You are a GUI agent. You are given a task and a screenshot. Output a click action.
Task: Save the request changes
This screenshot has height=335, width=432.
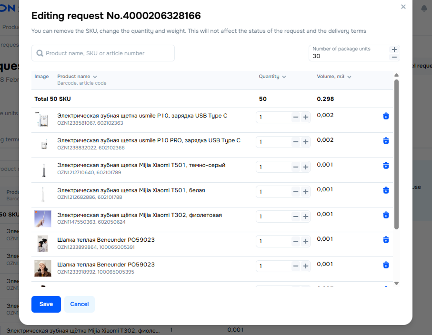[x=46, y=304]
